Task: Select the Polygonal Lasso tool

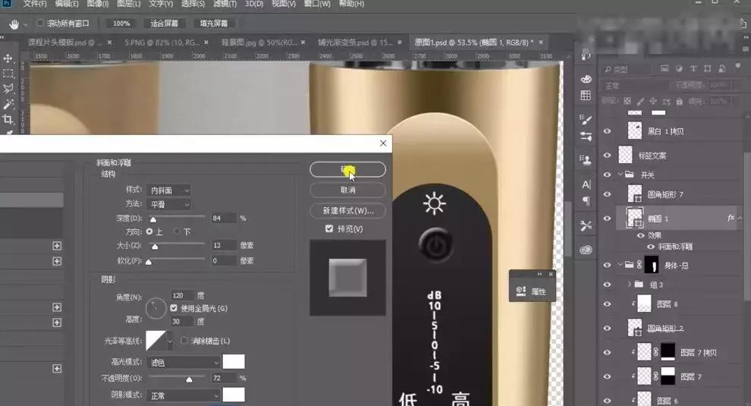Action: (x=8, y=89)
